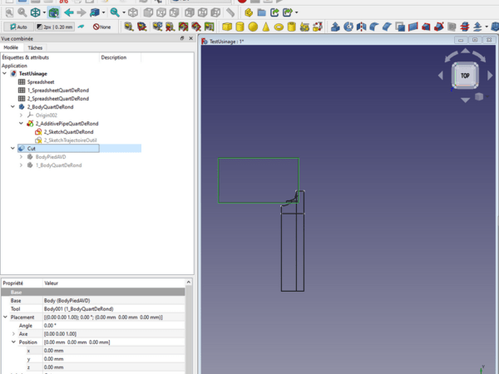
Task: Create a cone primitive from toolbar
Action: [x=266, y=27]
